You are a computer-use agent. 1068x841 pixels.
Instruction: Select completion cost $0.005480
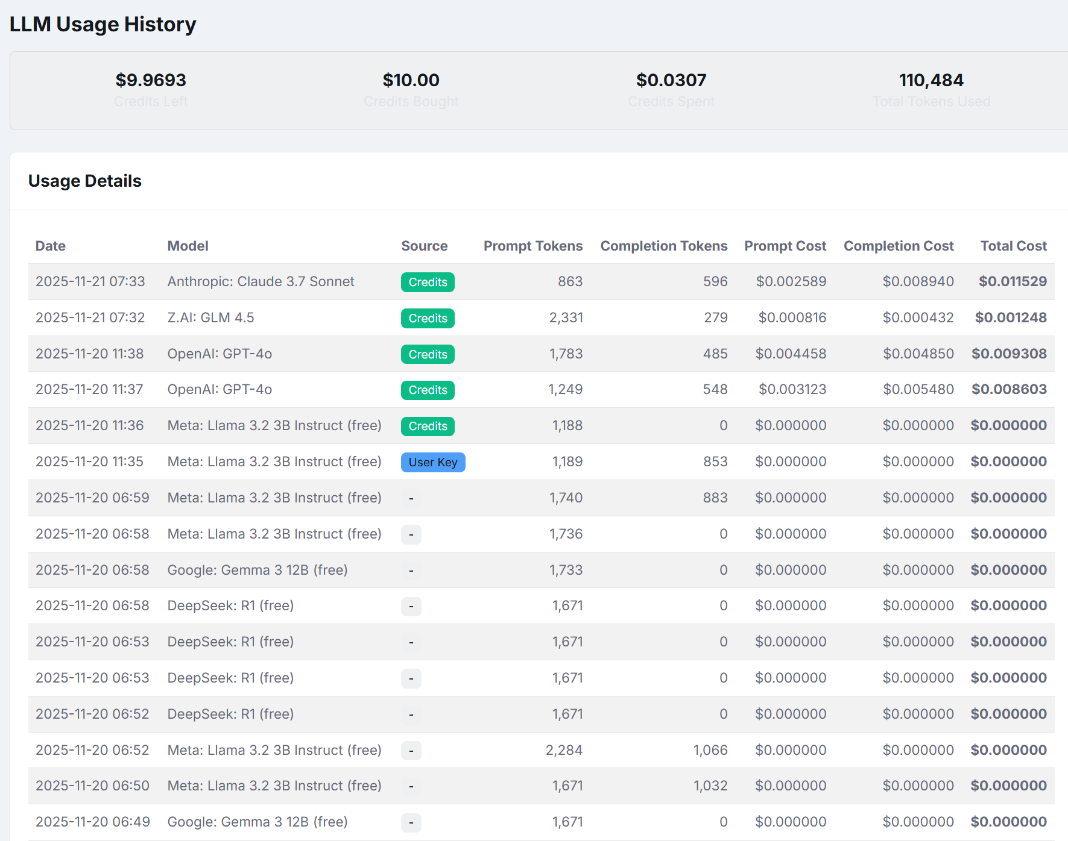click(918, 389)
